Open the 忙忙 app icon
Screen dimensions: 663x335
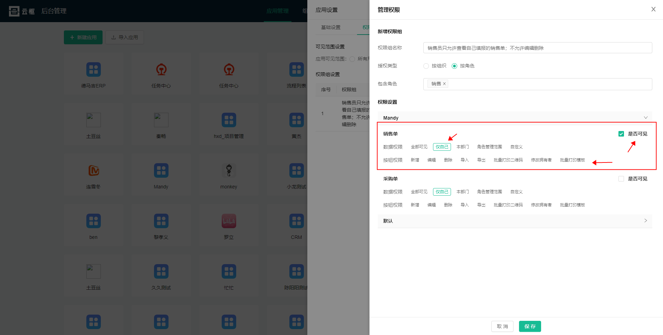point(229,271)
